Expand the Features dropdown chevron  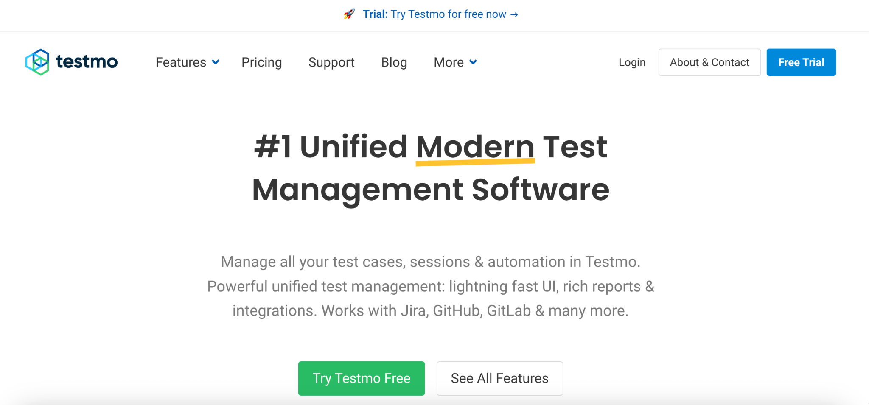coord(216,62)
